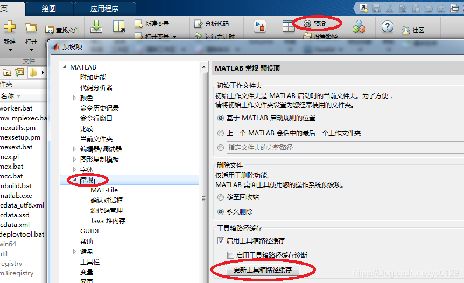The width and height of the screenshot is (464, 283).
Task: Click the Undo icon in quick access bar
Action: tap(428, 8)
